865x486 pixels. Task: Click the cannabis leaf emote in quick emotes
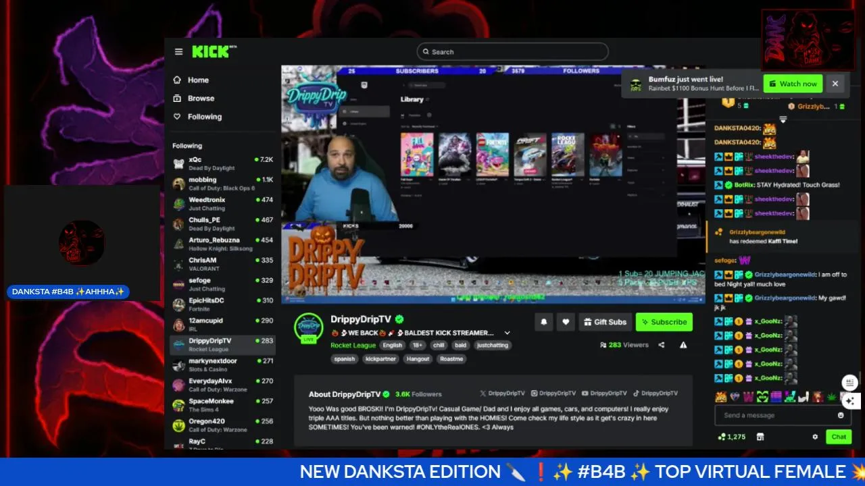(x=832, y=396)
